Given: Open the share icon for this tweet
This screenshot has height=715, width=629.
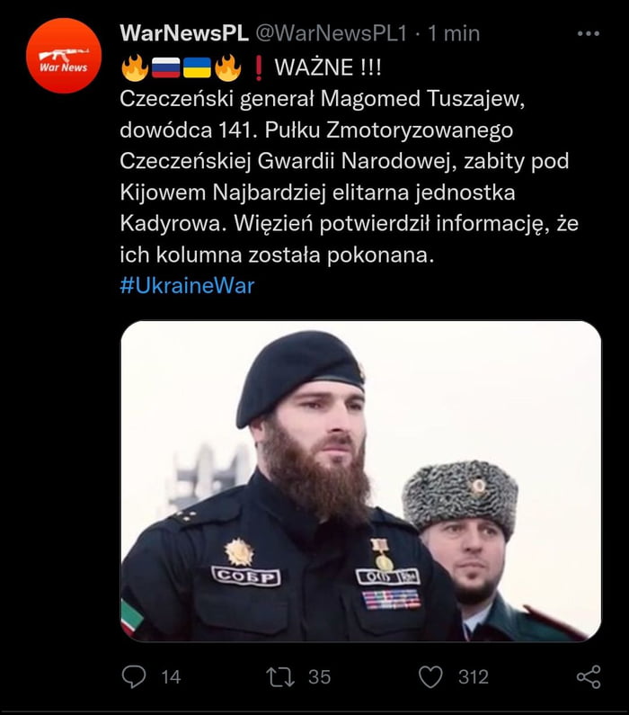Looking at the screenshot, I should [589, 676].
